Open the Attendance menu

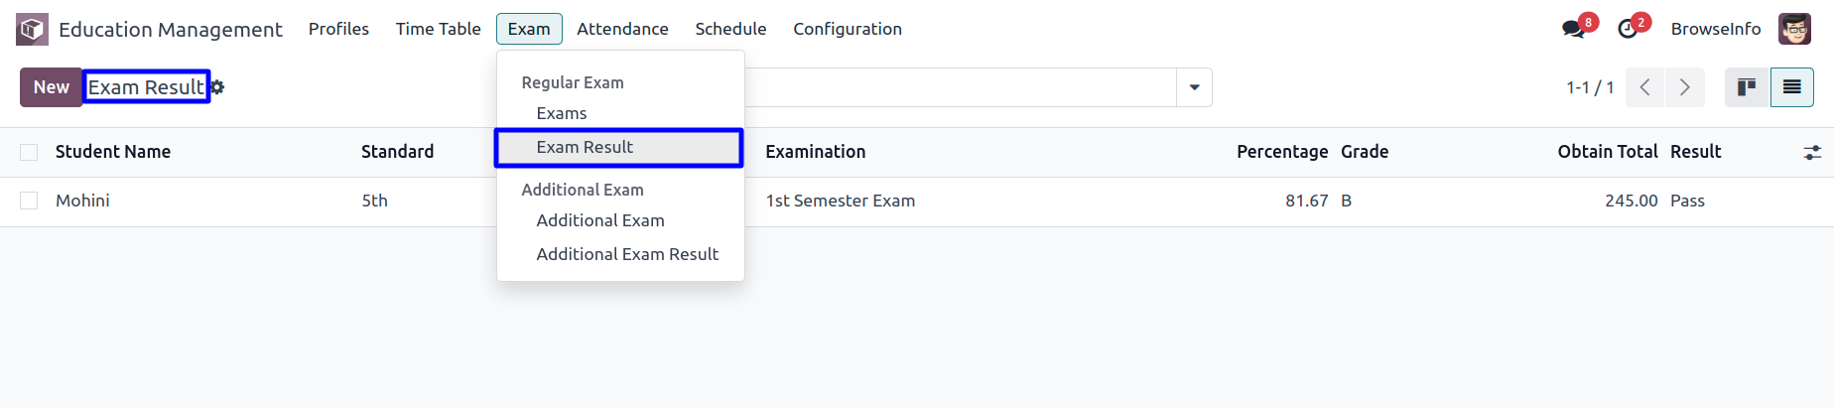(622, 29)
